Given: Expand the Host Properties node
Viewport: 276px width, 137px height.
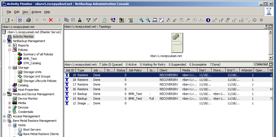Looking at the screenshot, I should (9, 90).
